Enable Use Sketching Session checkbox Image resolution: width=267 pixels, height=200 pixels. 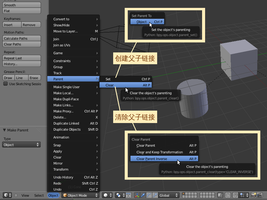5,84
